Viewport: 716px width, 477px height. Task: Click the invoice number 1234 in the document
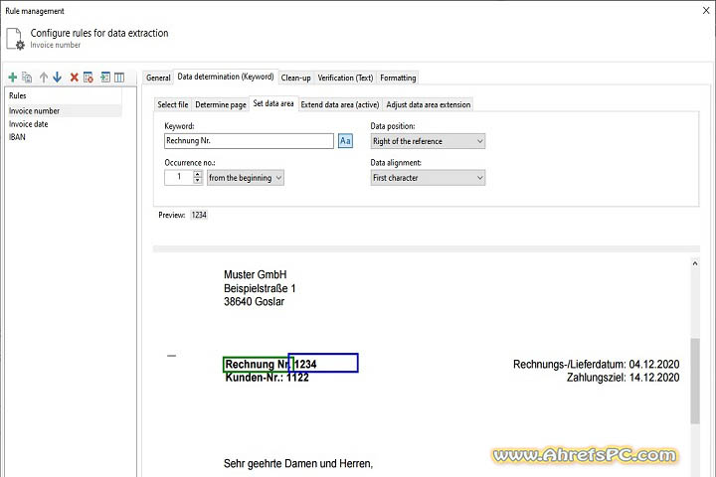pyautogui.click(x=305, y=365)
